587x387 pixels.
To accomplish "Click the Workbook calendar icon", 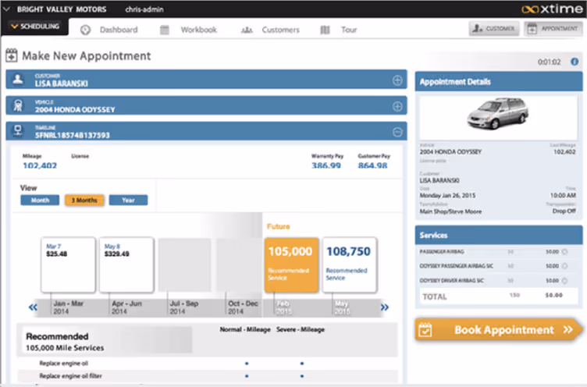I will [165, 30].
